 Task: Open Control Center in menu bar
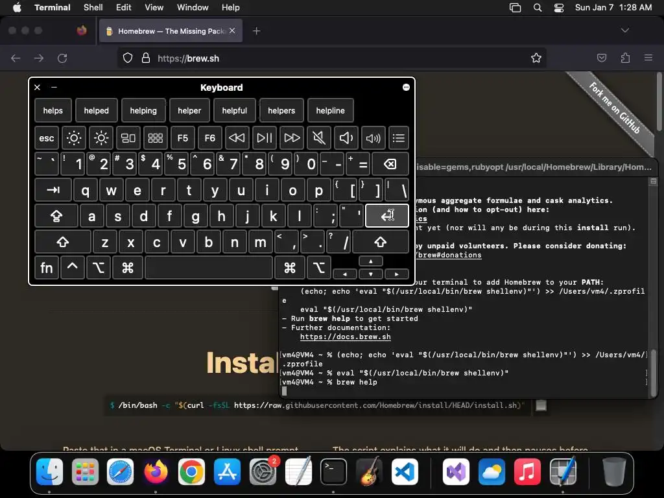click(559, 7)
